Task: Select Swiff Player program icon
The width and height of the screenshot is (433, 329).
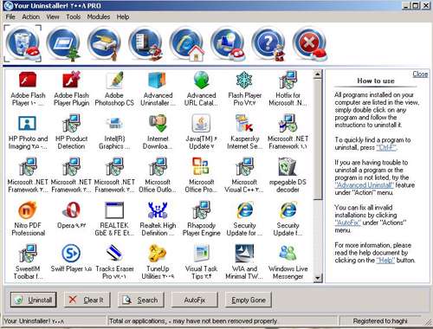Action: (x=71, y=253)
